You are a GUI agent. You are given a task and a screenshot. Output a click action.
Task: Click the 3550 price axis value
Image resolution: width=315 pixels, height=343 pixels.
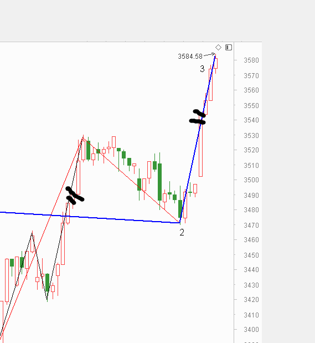pyautogui.click(x=251, y=106)
